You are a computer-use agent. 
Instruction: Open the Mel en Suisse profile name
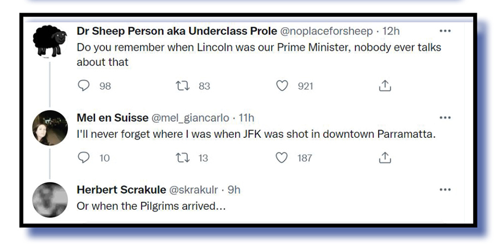coord(112,118)
